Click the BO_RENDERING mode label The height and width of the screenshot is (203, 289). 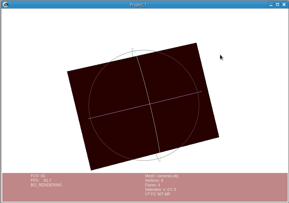tap(46, 185)
